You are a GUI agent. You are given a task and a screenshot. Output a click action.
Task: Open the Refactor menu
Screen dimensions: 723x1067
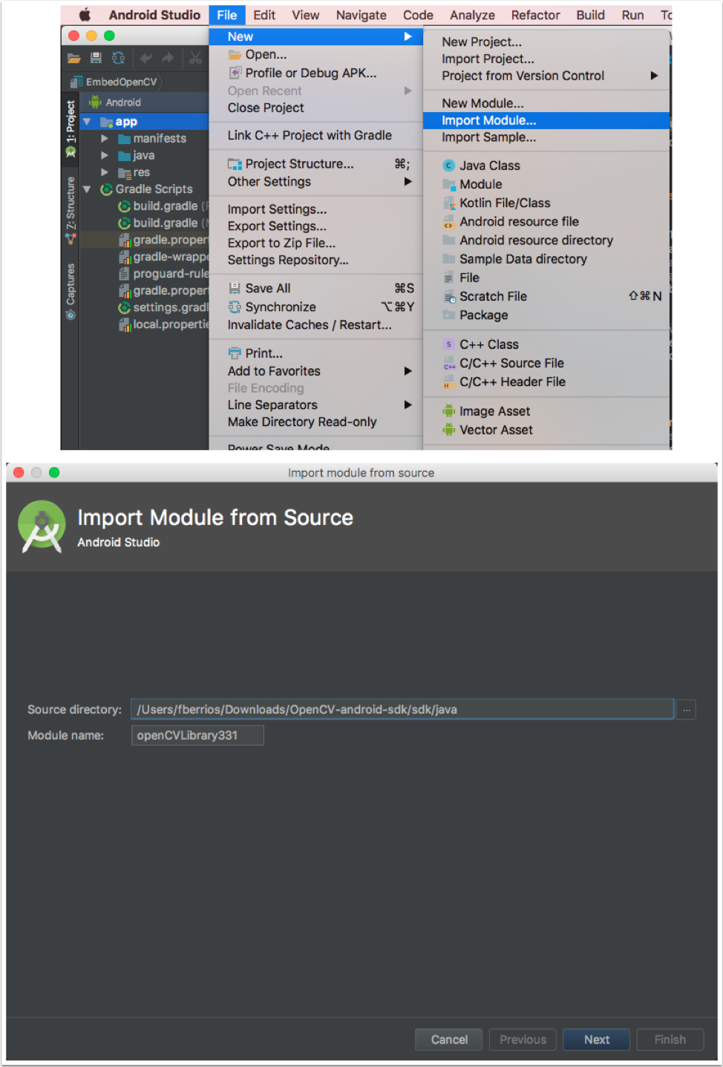tap(535, 15)
